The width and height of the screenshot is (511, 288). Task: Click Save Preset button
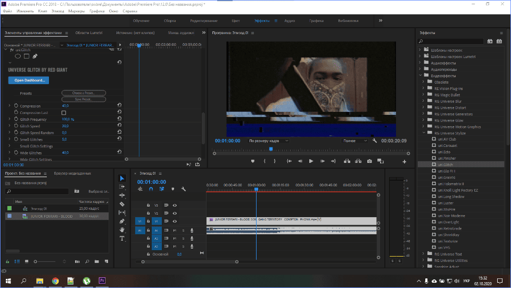[x=84, y=99]
